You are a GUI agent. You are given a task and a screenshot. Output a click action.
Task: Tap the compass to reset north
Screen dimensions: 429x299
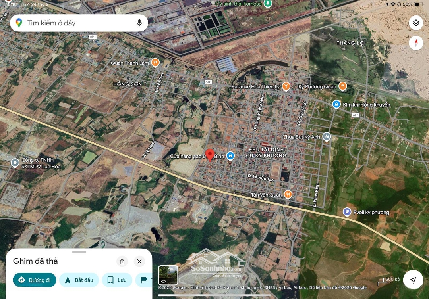(x=416, y=43)
